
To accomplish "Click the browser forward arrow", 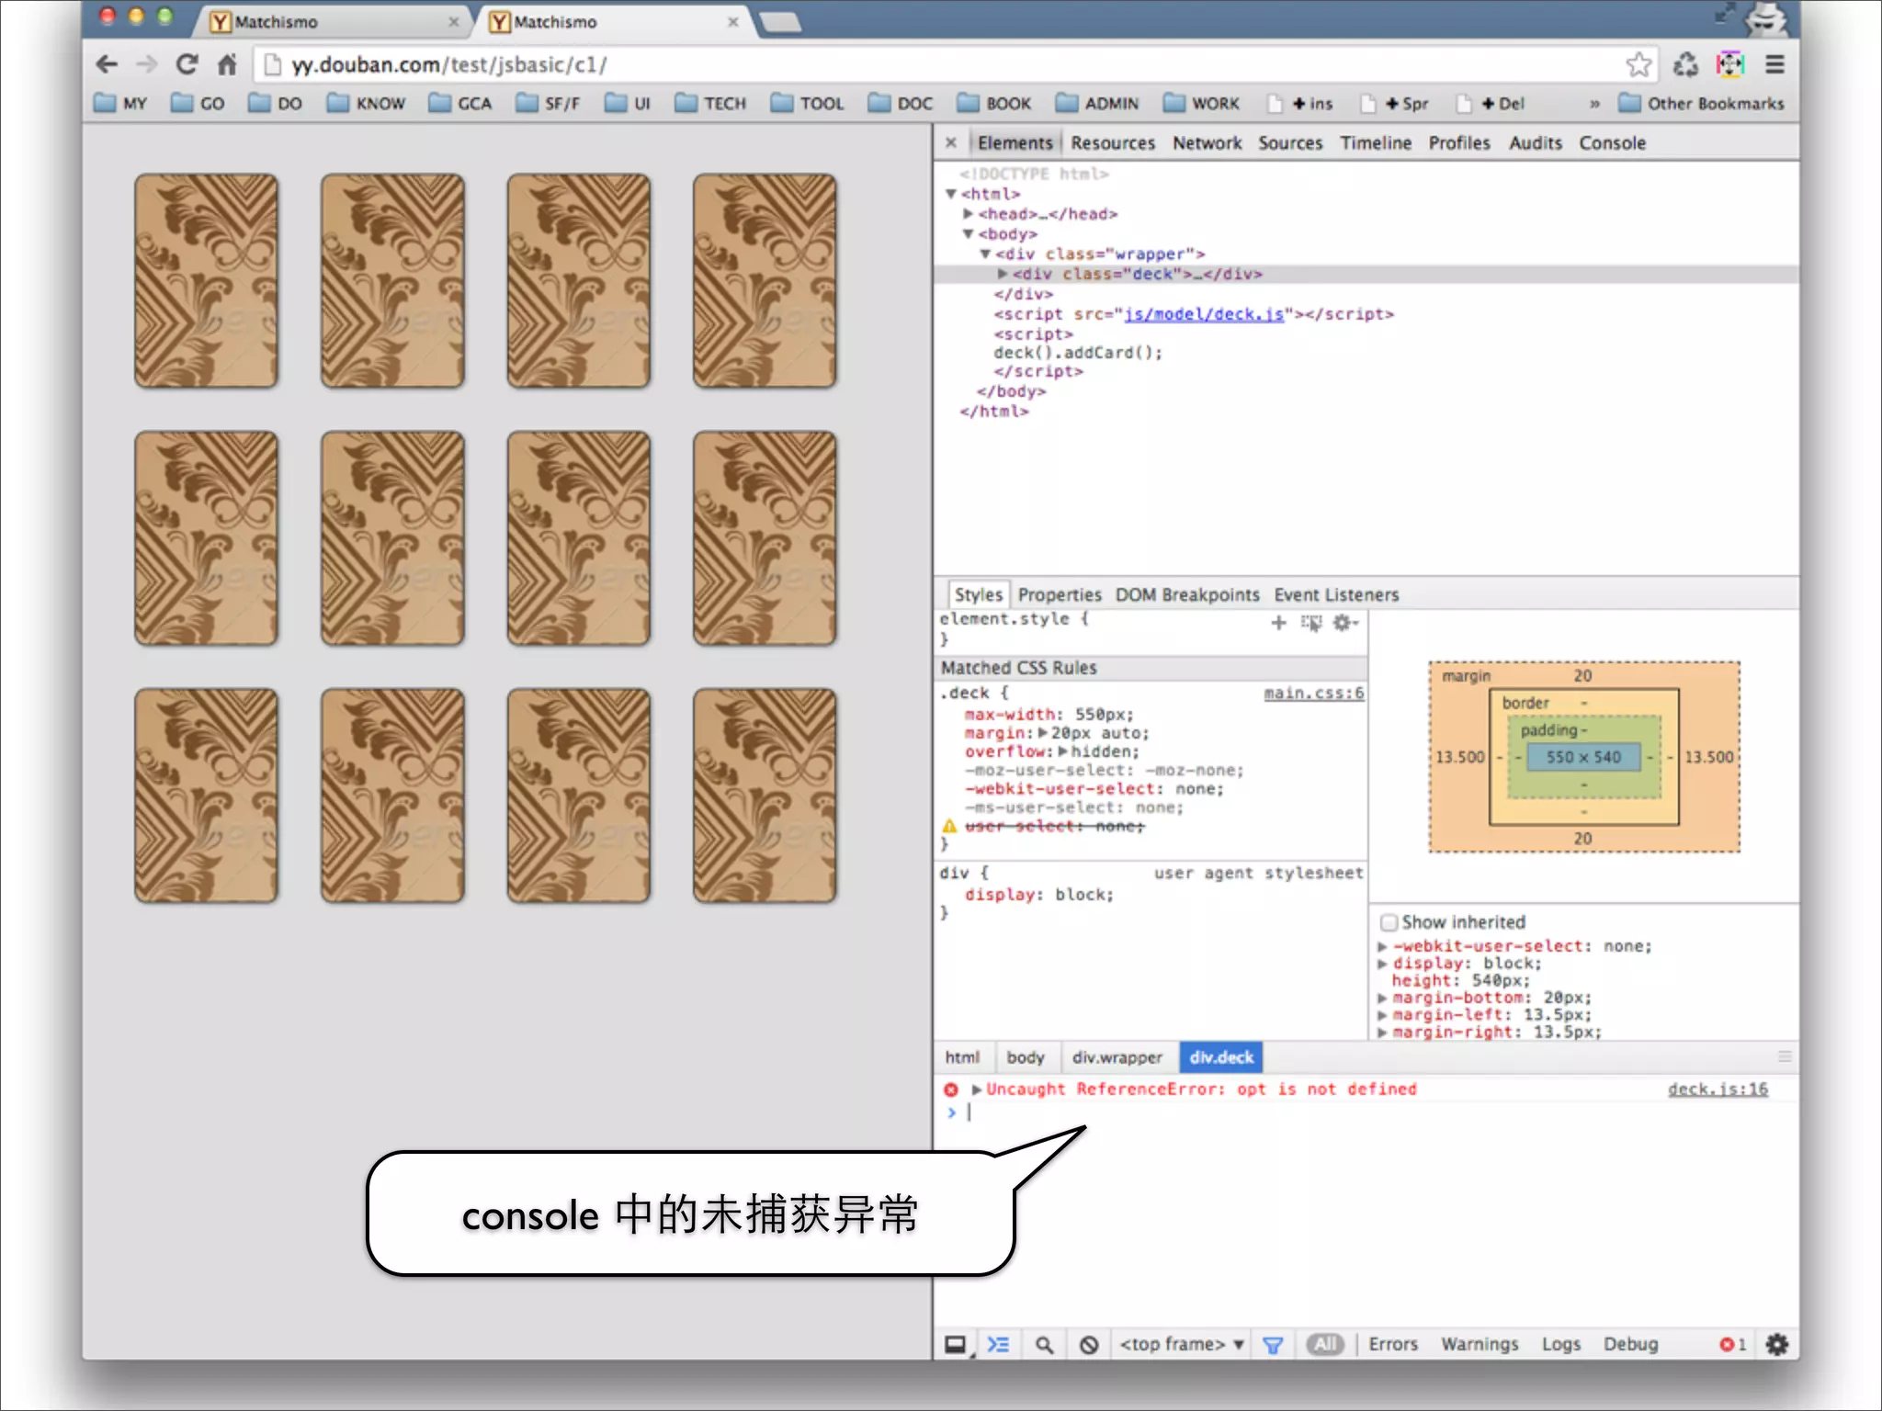I will [146, 64].
